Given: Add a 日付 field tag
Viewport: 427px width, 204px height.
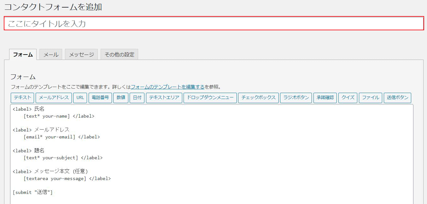Looking at the screenshot, I should [137, 98].
